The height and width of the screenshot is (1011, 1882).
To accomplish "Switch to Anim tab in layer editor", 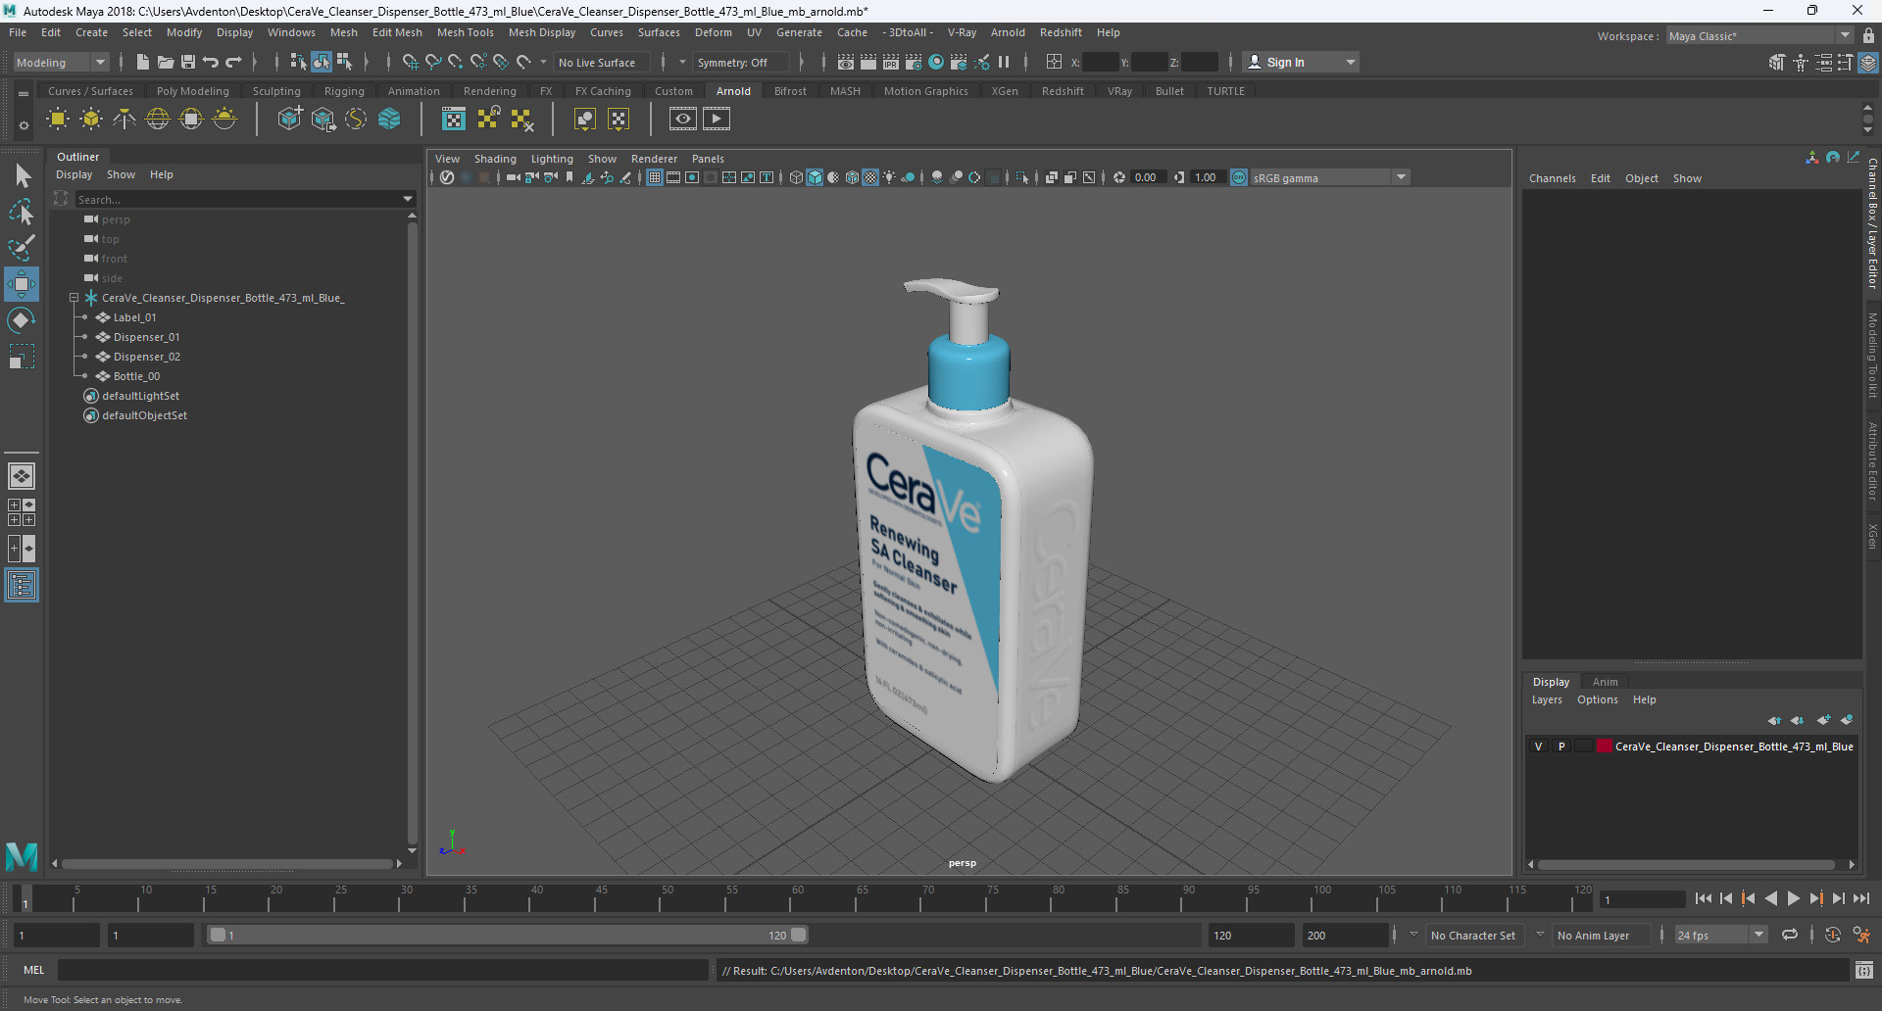I will [x=1605, y=682].
